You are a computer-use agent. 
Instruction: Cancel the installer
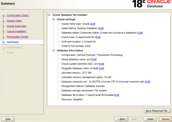click(x=165, y=119)
